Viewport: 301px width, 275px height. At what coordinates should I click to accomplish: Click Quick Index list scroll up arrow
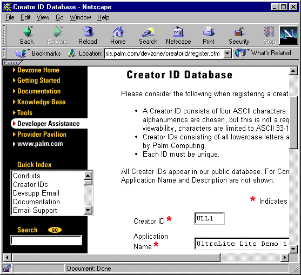88,176
